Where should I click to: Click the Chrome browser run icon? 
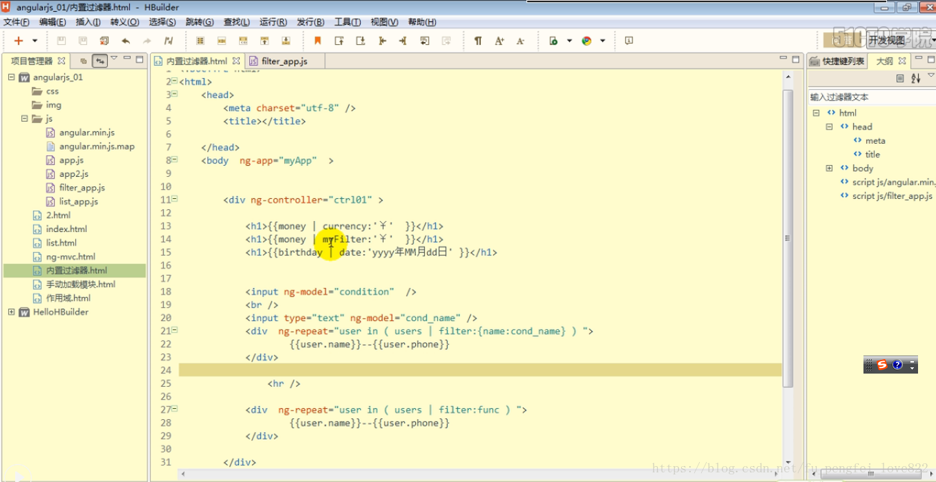(x=586, y=41)
